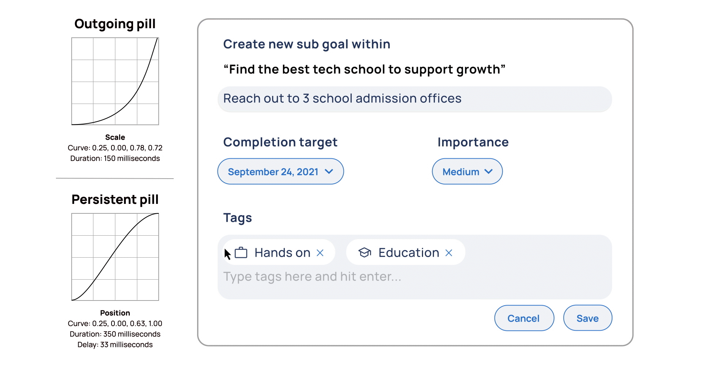Image resolution: width=702 pixels, height=366 pixels.
Task: Click the Tags section heading
Action: tap(238, 218)
